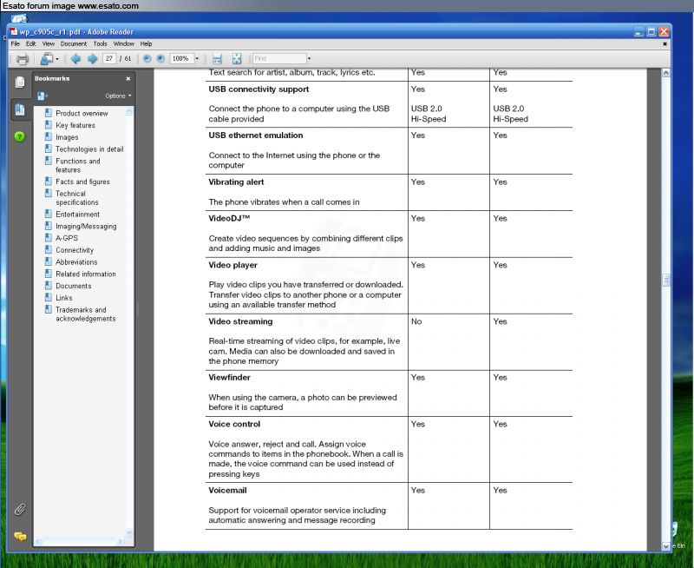Open the File menu
694x568 pixels.
15,44
